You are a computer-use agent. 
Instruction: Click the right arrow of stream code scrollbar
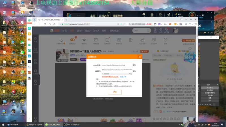pyautogui.click(x=129, y=74)
